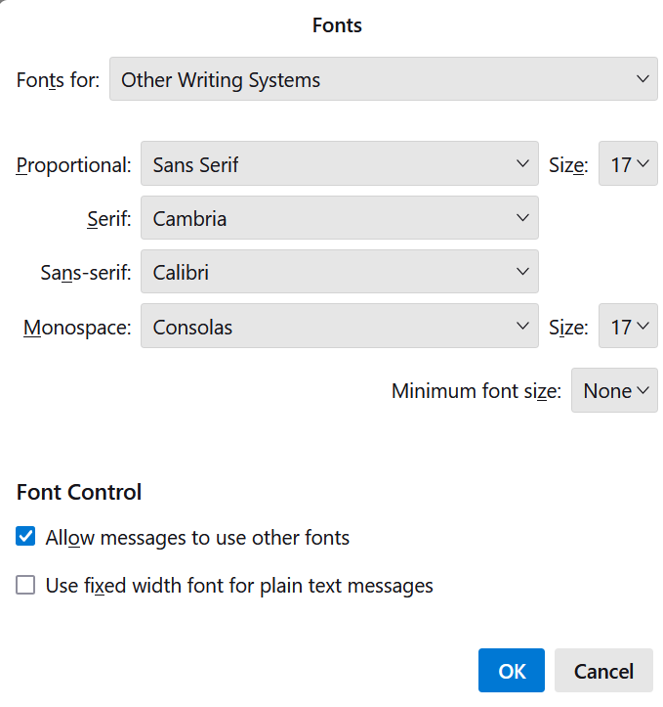Expand the Proportional font type dropdown
The height and width of the screenshot is (707, 663).
[340, 163]
